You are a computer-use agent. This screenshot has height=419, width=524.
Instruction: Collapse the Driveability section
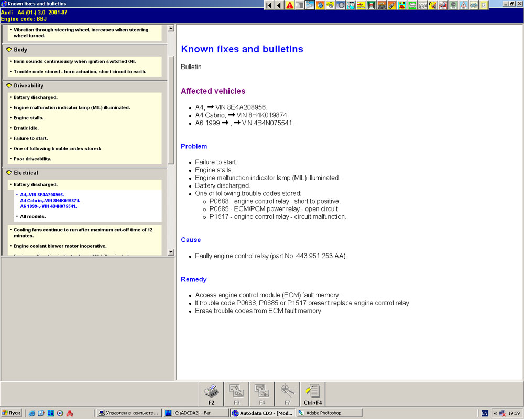[x=9, y=86]
